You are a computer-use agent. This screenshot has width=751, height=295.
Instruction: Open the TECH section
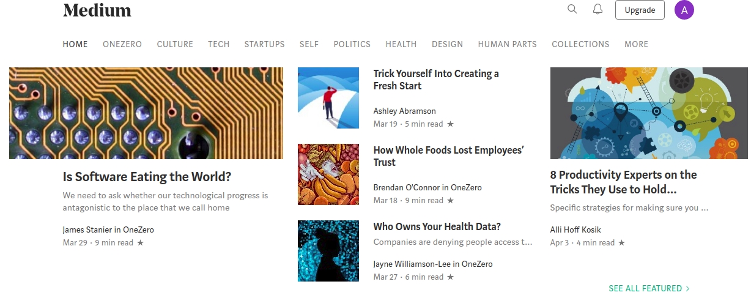pos(219,44)
